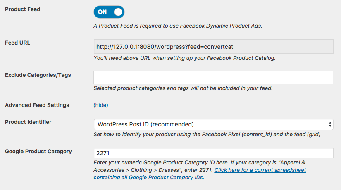Click the "Product Identifier" label
Image resolution: width=341 pixels, height=190 pixels.
(x=28, y=122)
